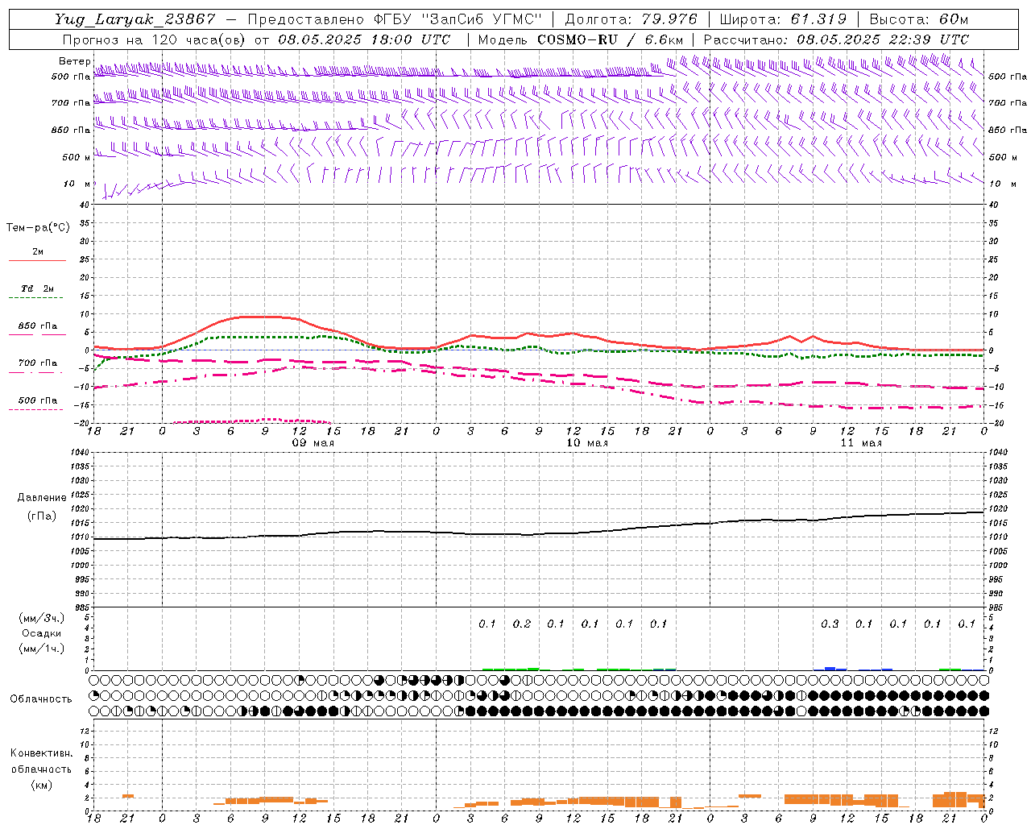Click the computed time Рассчитано: 08.05.2025 22:39 UTC
The width and height of the screenshot is (1031, 825).
[836, 39]
